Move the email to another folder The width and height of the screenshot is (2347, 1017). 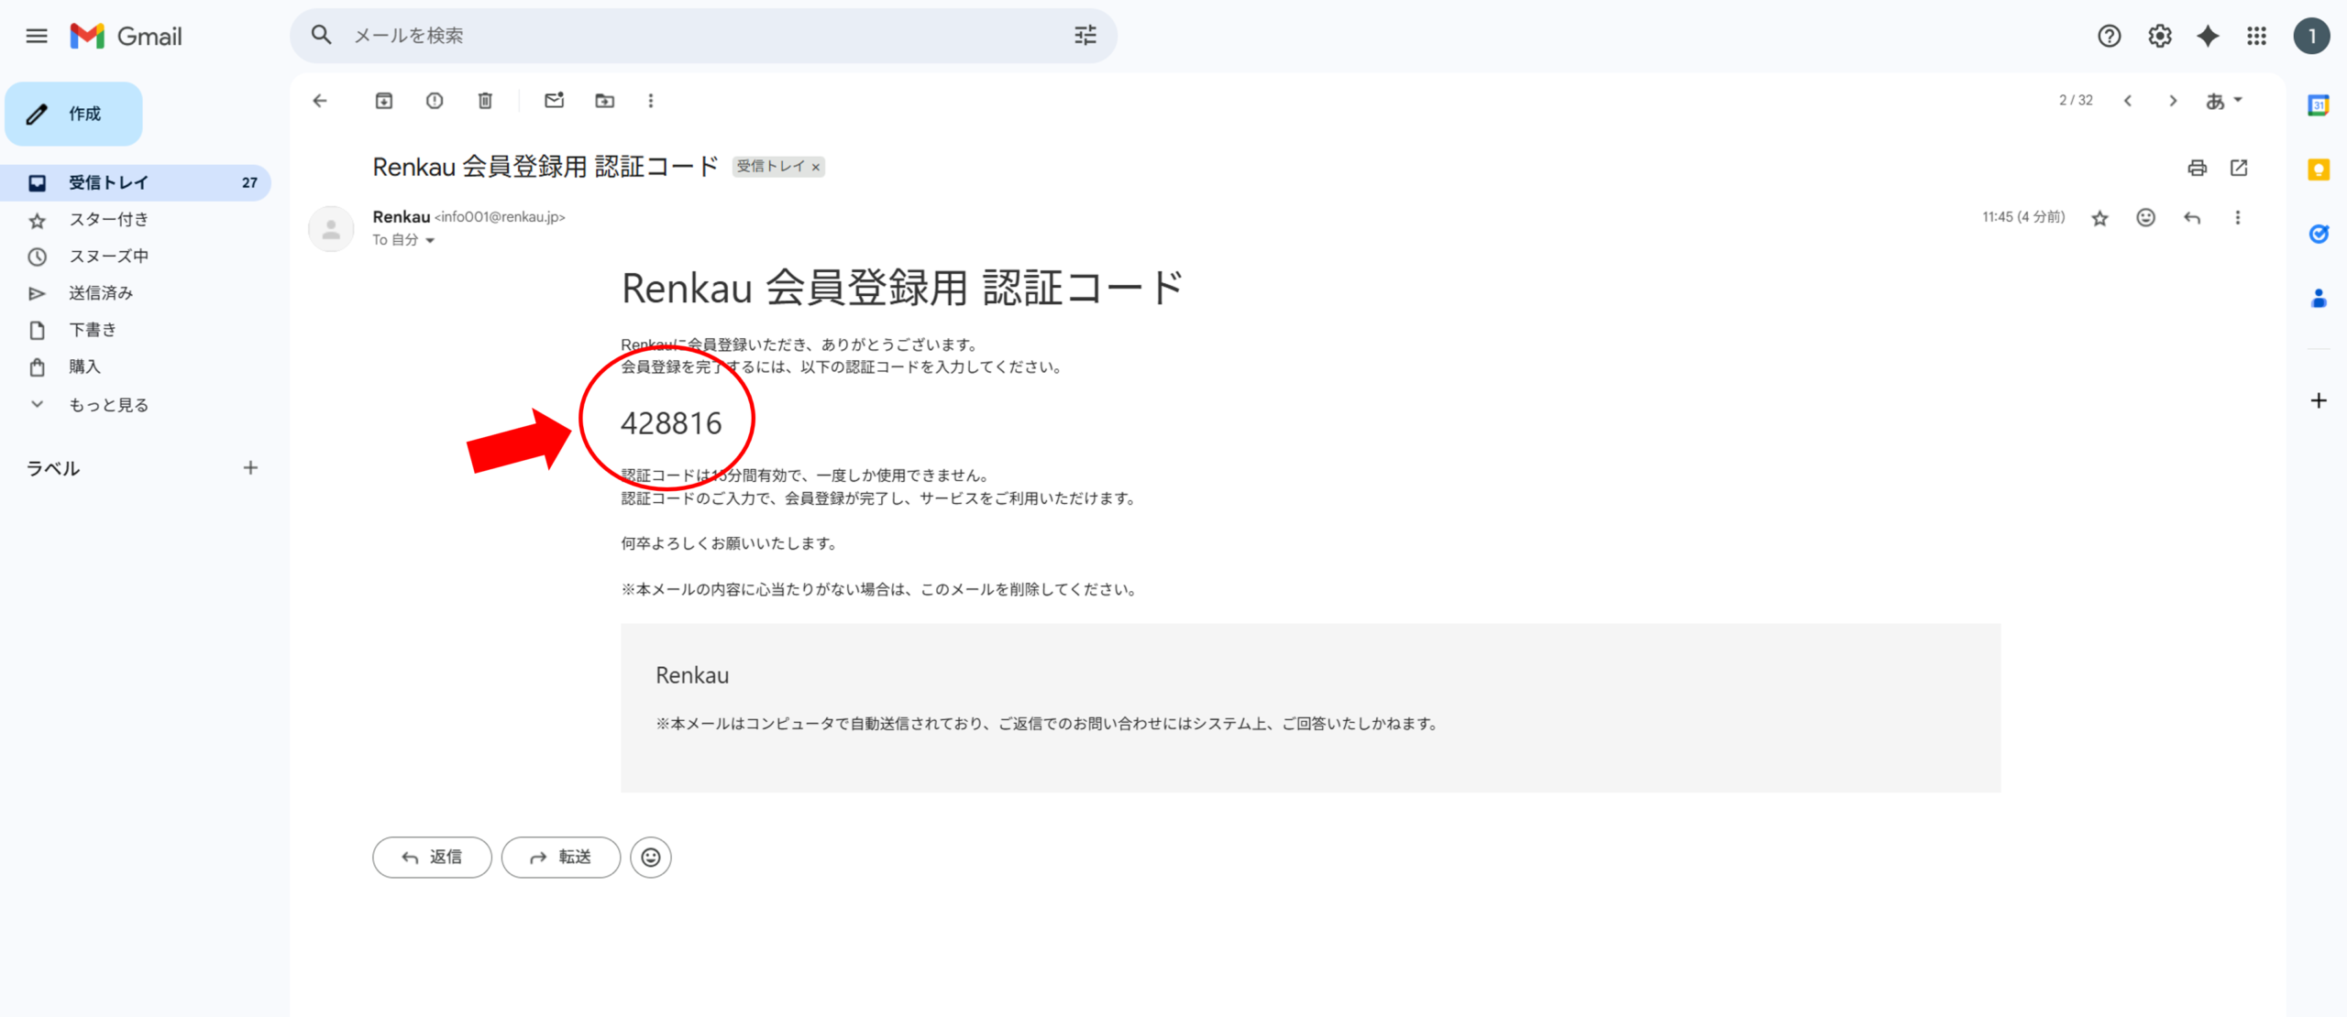point(603,101)
